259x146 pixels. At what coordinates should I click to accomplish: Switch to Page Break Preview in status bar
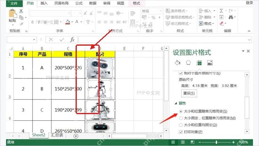pos(192,142)
